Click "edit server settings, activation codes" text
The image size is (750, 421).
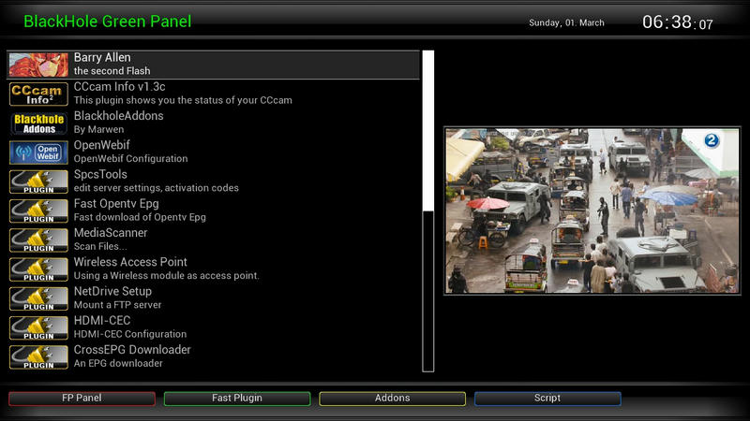(x=156, y=188)
